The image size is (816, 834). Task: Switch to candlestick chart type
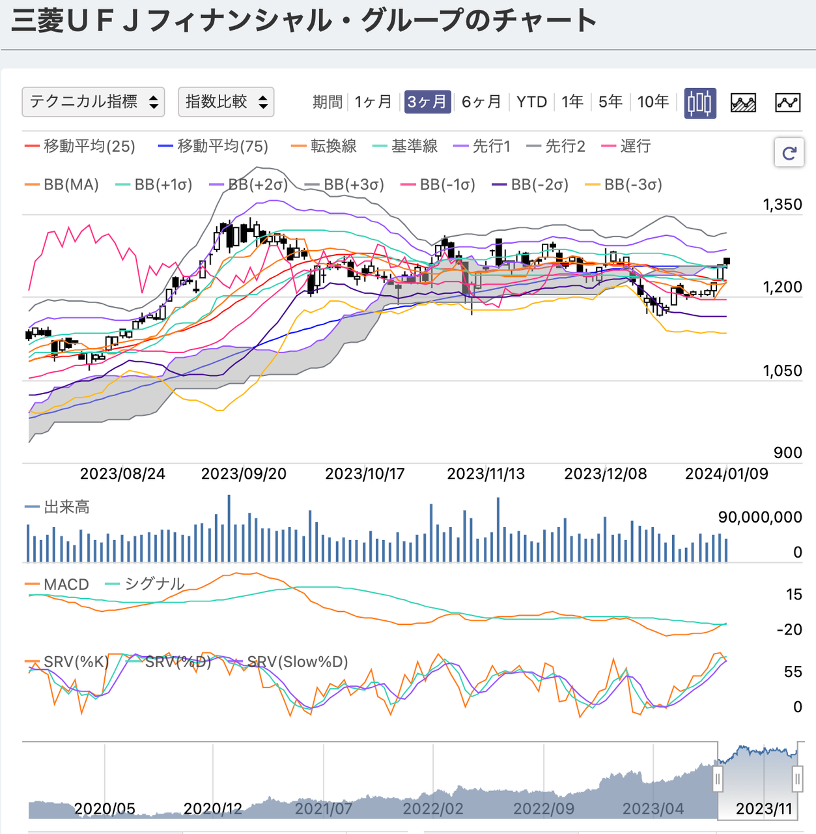pos(700,102)
